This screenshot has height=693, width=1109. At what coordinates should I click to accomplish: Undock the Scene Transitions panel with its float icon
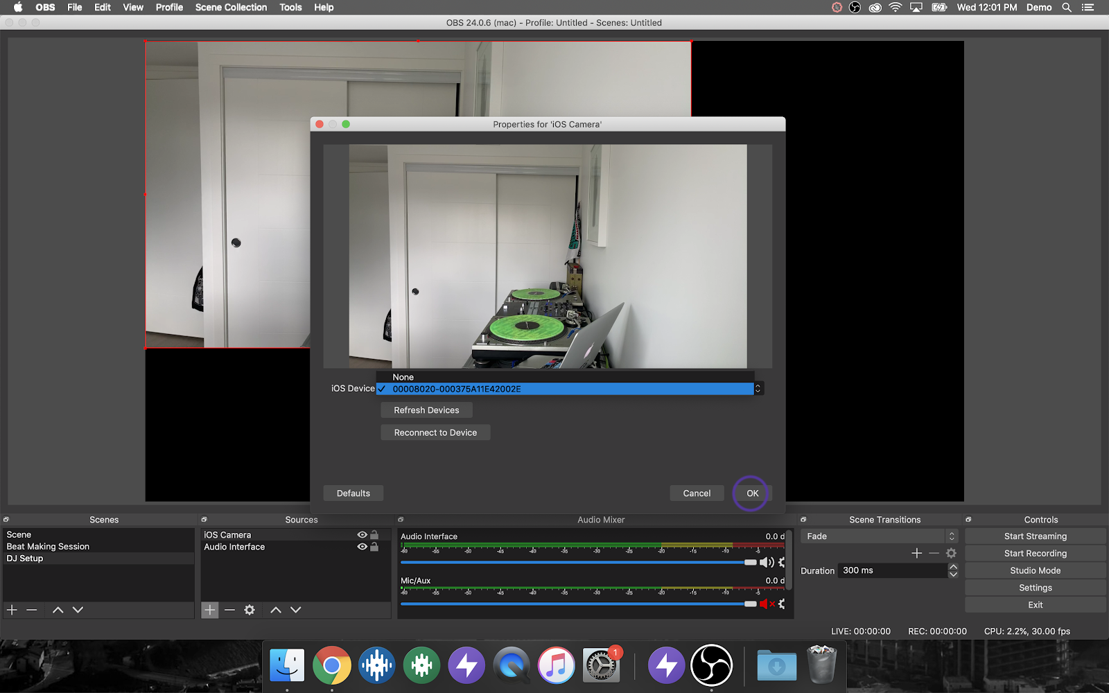coord(803,520)
